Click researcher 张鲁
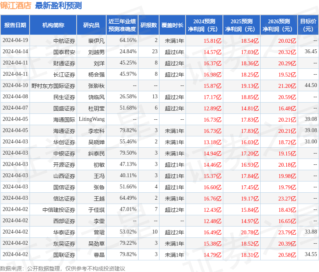The image size is (319, 272). click(99, 188)
